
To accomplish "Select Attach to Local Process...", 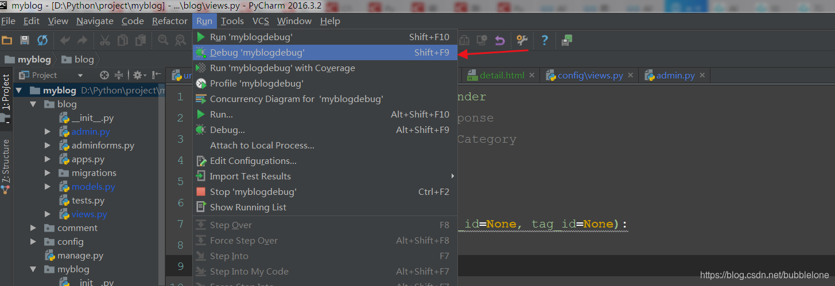I will (x=325, y=146).
